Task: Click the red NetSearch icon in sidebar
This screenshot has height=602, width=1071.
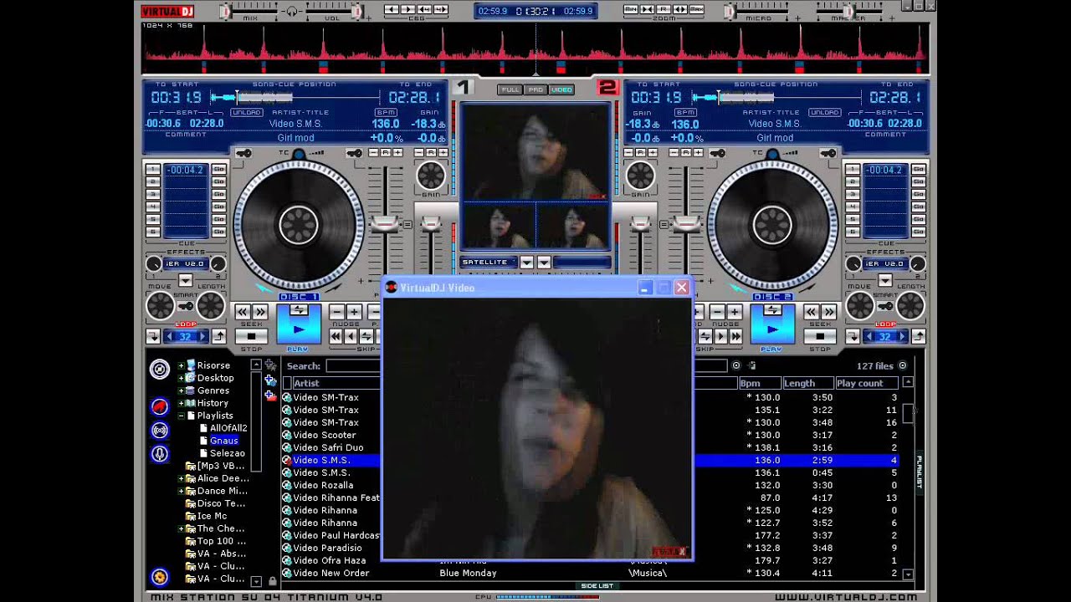Action: (x=159, y=407)
